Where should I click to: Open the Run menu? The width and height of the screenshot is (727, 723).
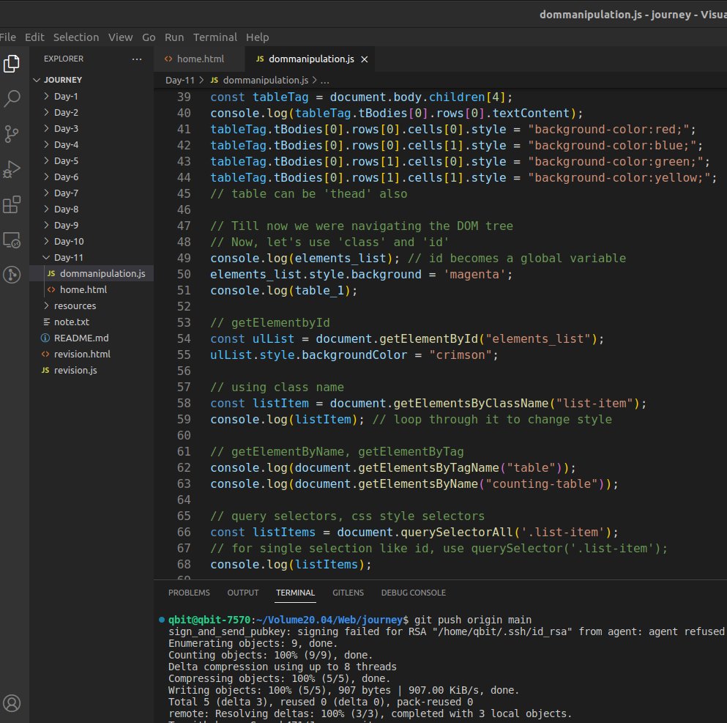[174, 37]
